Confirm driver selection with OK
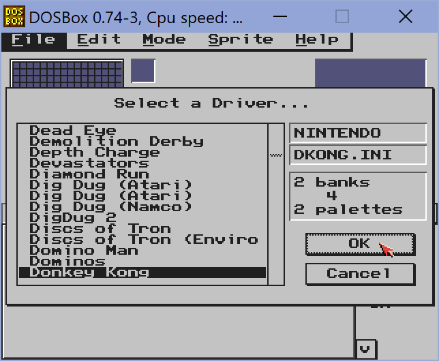The width and height of the screenshot is (439, 361). tap(361, 244)
